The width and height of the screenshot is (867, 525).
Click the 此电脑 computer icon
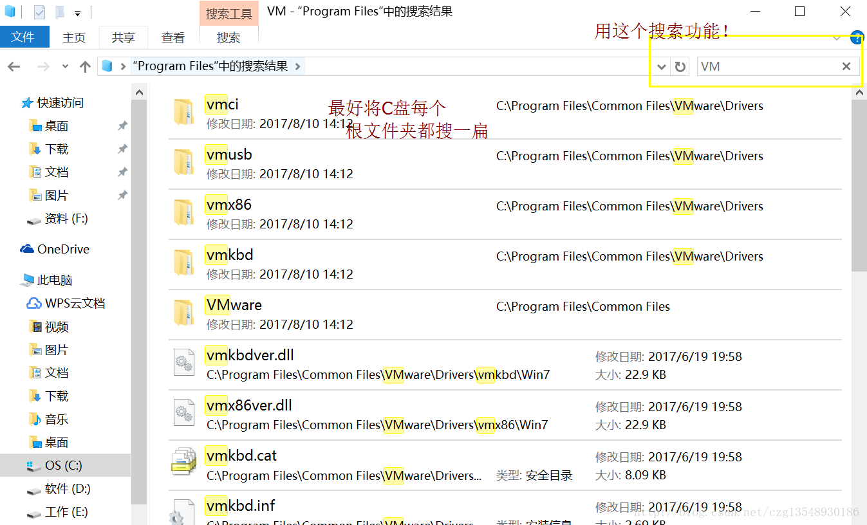pos(27,281)
